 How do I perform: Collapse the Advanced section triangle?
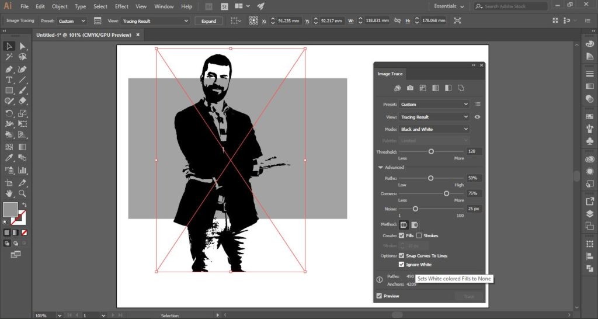(x=380, y=167)
